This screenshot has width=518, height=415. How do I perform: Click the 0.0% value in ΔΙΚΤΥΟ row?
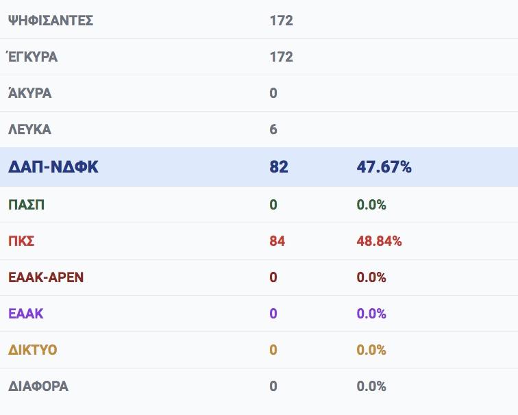[x=371, y=350]
